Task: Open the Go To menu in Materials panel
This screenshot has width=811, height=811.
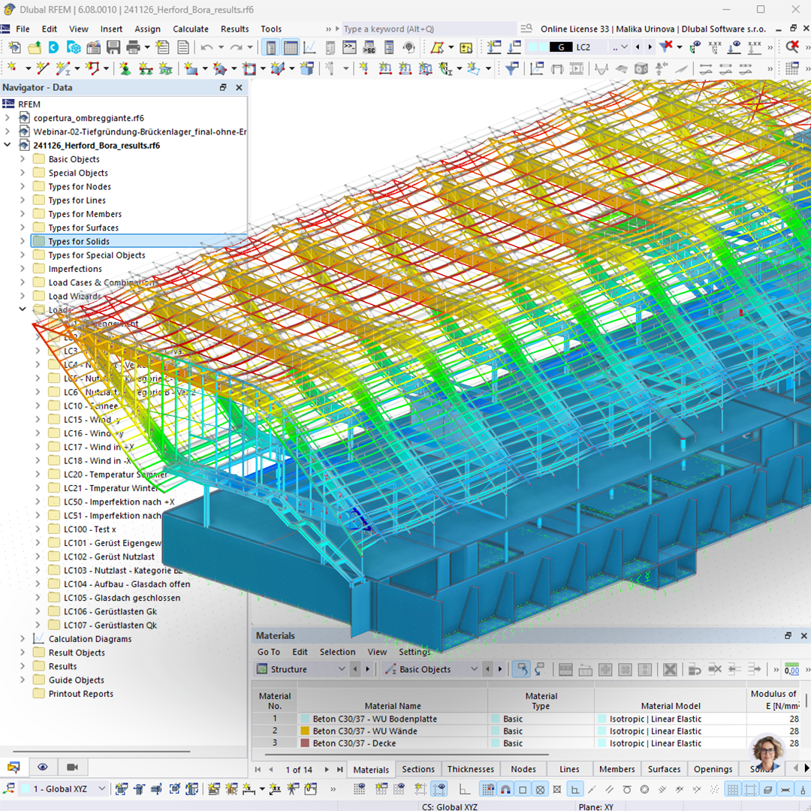Action: tap(268, 652)
